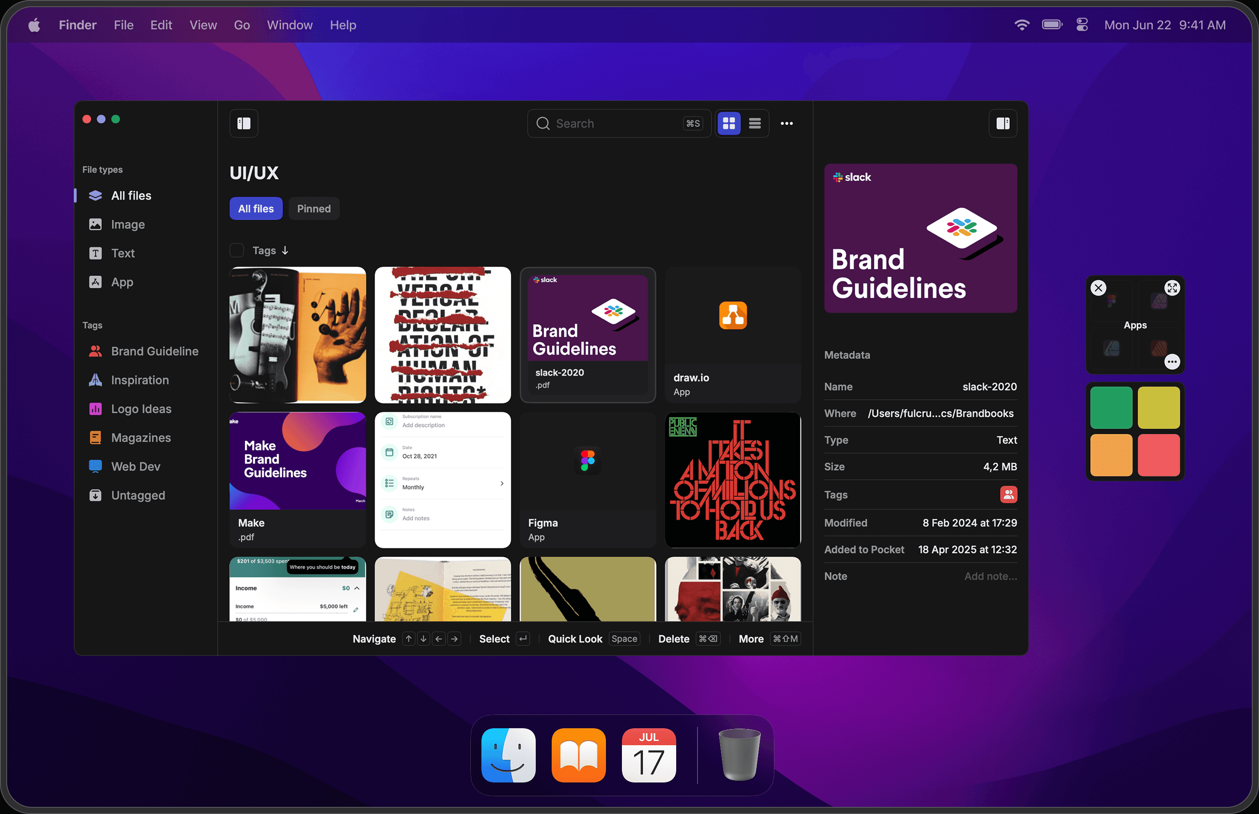The width and height of the screenshot is (1259, 814).
Task: Open Control Center in menu bar
Action: pos(1082,25)
